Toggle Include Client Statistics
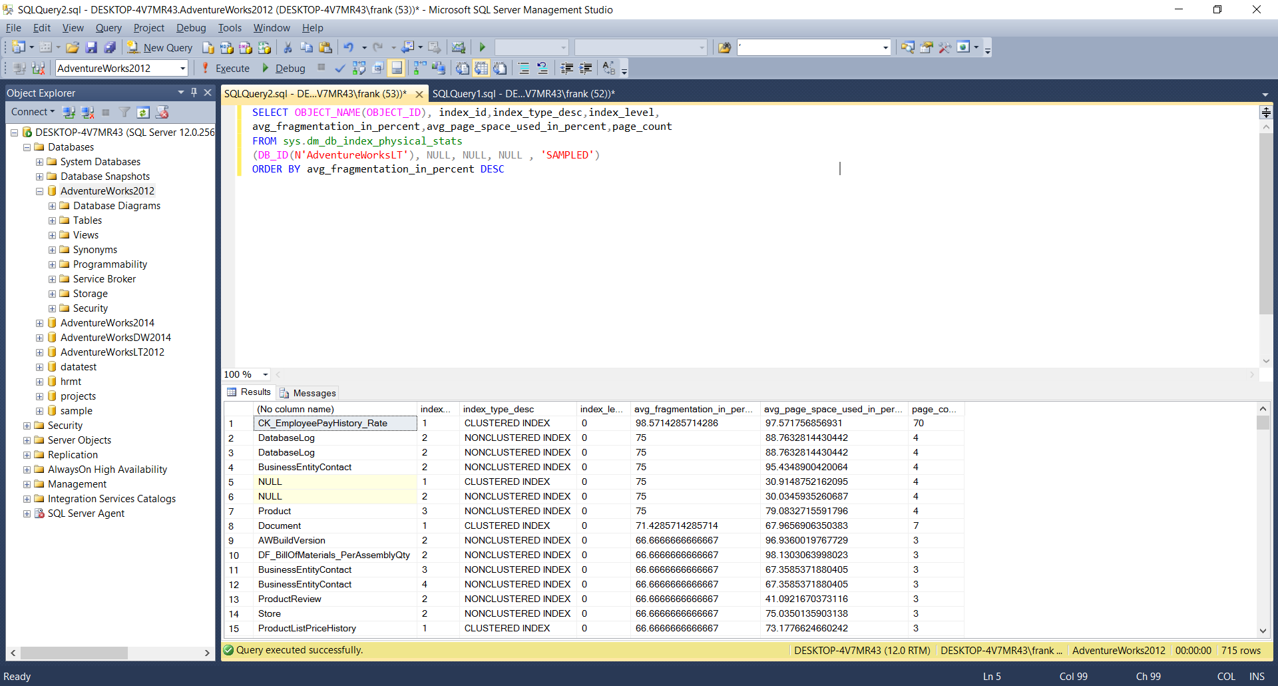The height and width of the screenshot is (686, 1278). (x=439, y=68)
